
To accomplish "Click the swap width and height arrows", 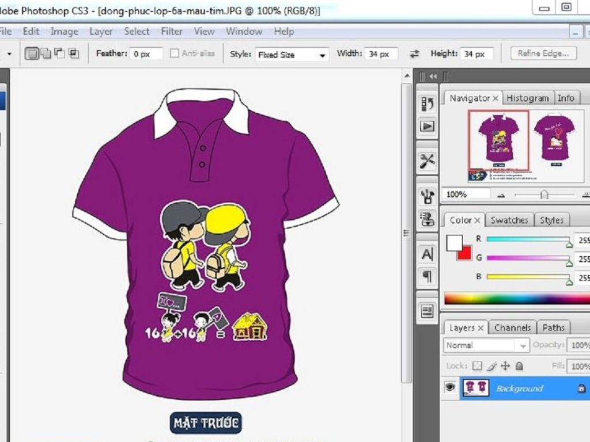I will point(414,54).
